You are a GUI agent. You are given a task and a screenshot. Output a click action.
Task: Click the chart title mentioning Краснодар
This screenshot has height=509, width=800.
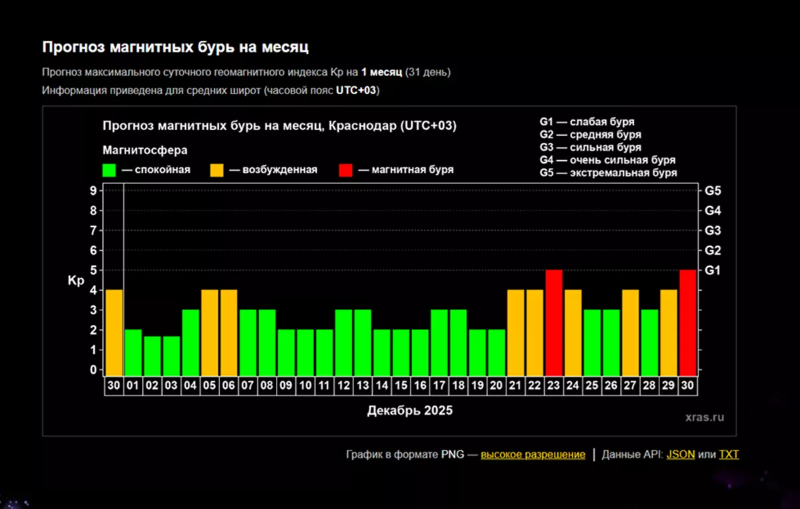coord(279,127)
